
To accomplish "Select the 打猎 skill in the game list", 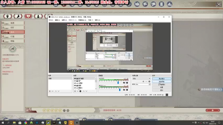I will (x=13, y=37).
